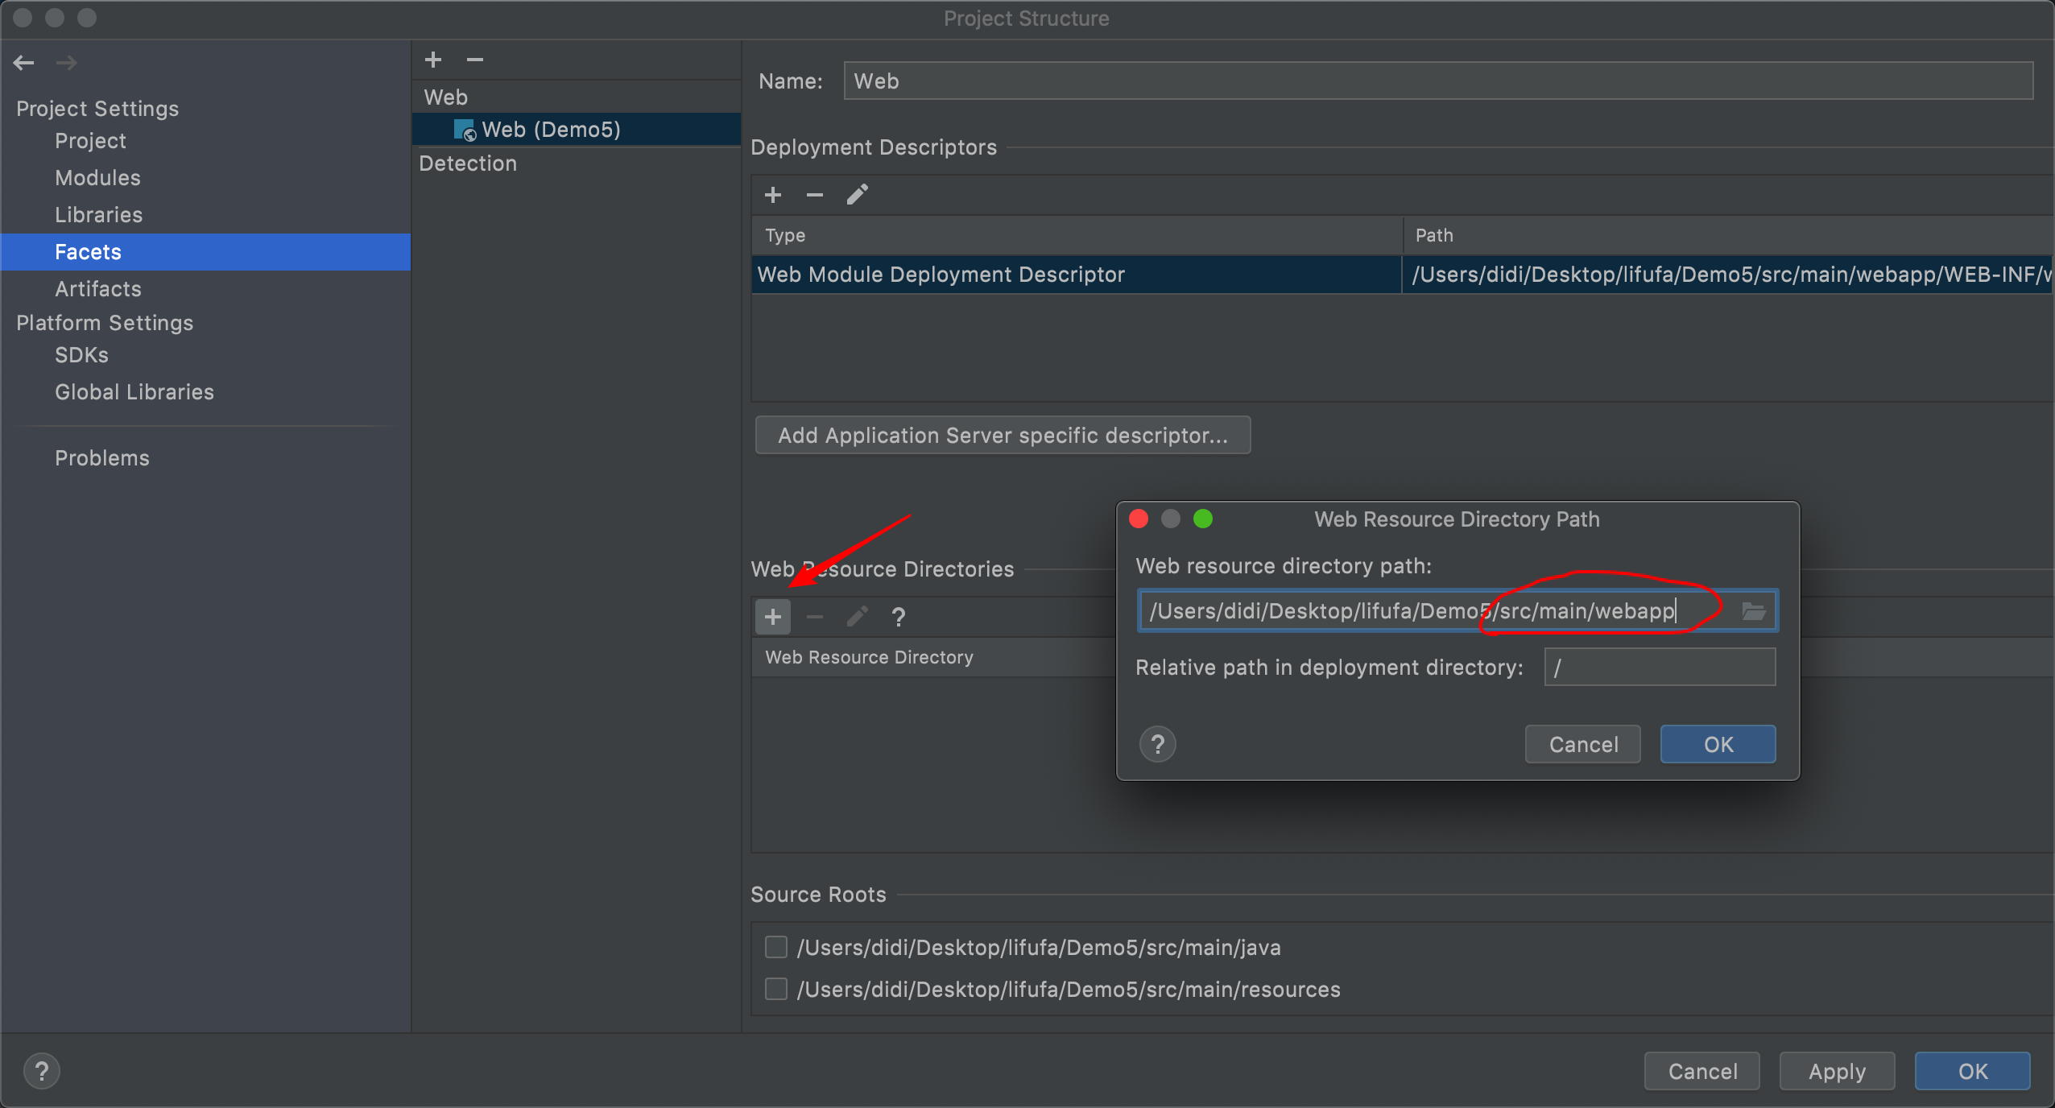Confirm the path dialog with OK
This screenshot has height=1108, width=2055.
(1718, 744)
